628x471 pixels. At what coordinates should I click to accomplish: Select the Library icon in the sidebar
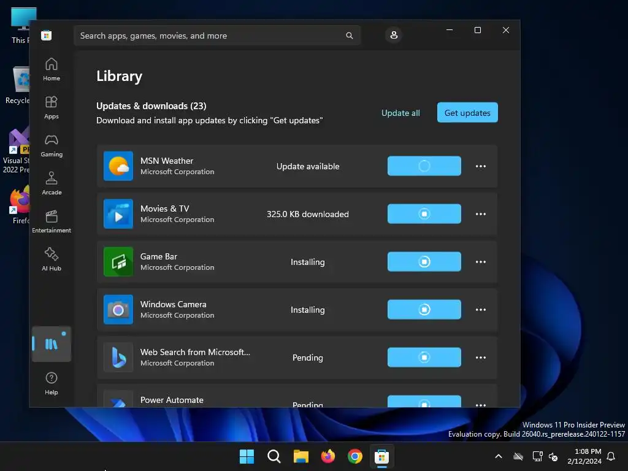pyautogui.click(x=52, y=344)
